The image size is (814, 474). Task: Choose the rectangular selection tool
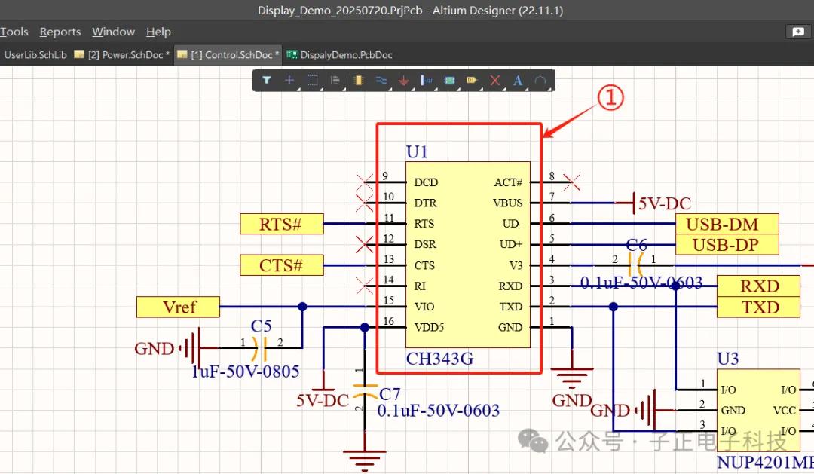tap(312, 81)
